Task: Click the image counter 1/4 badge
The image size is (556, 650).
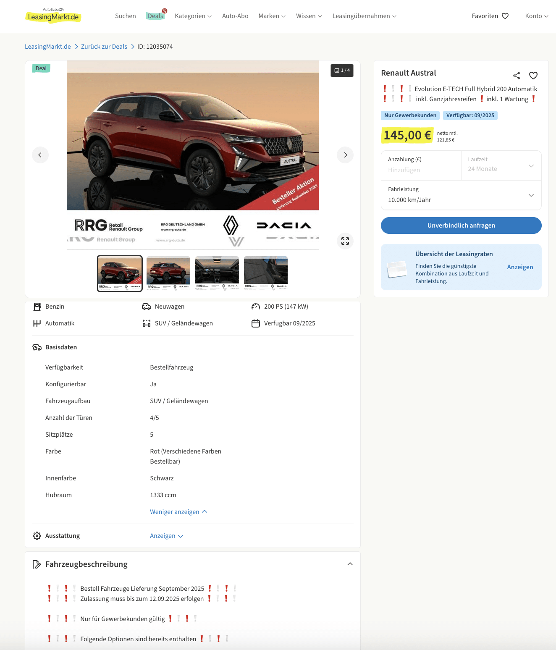Action: tap(342, 71)
